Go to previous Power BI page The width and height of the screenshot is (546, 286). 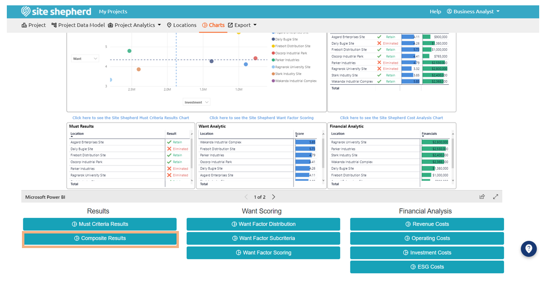point(246,197)
